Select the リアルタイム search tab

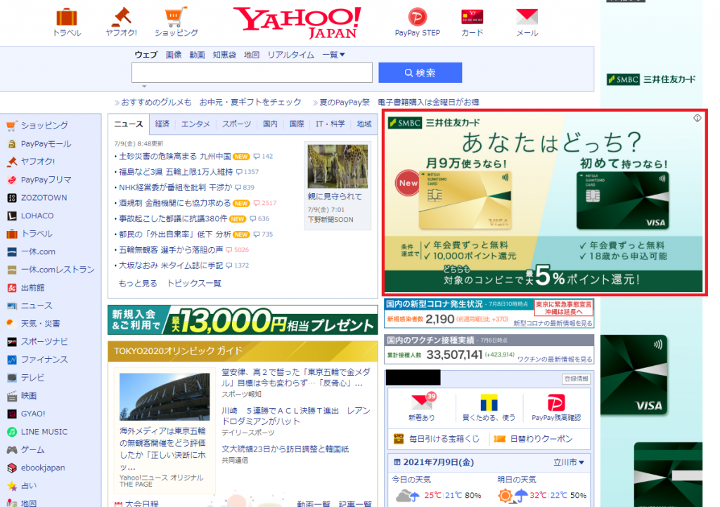290,55
